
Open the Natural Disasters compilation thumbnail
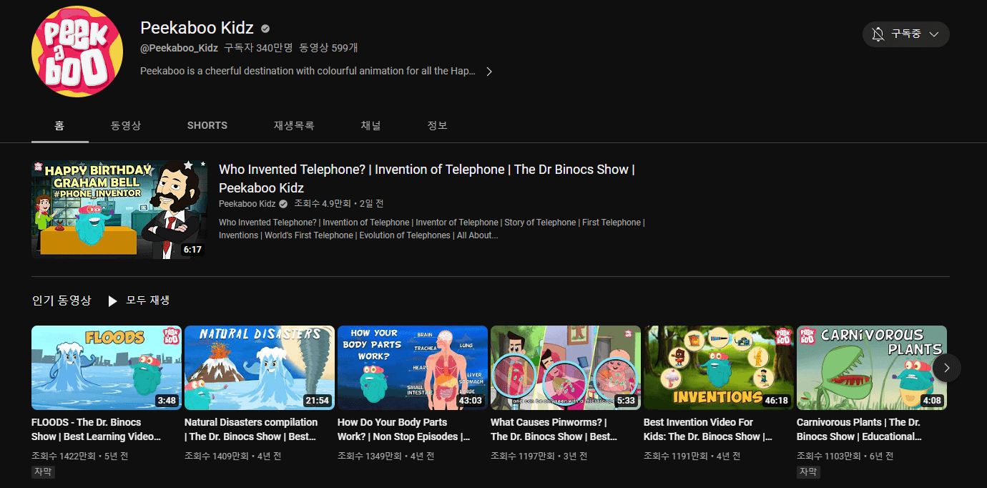coord(260,368)
